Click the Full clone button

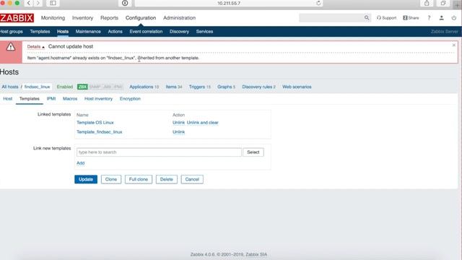[x=139, y=179]
